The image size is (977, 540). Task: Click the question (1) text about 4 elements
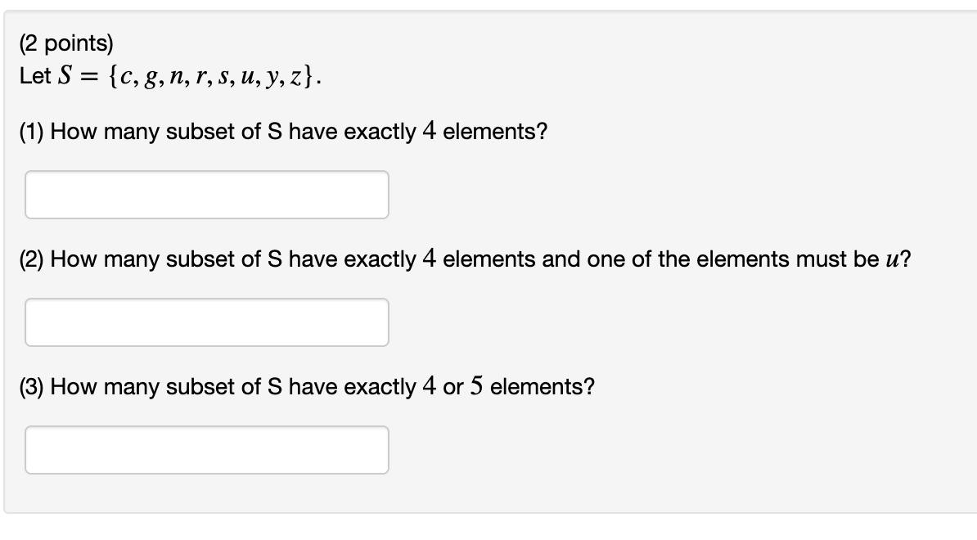point(283,132)
